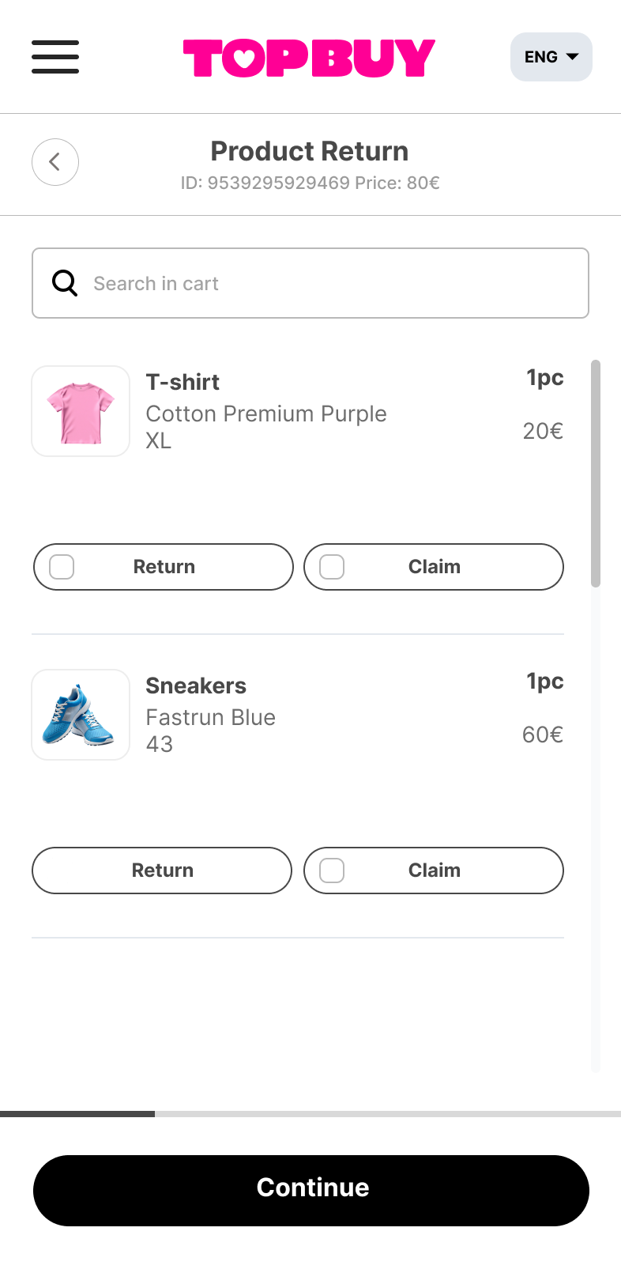Click the Sneakers item name
The height and width of the screenshot is (1269, 621).
coord(195,685)
